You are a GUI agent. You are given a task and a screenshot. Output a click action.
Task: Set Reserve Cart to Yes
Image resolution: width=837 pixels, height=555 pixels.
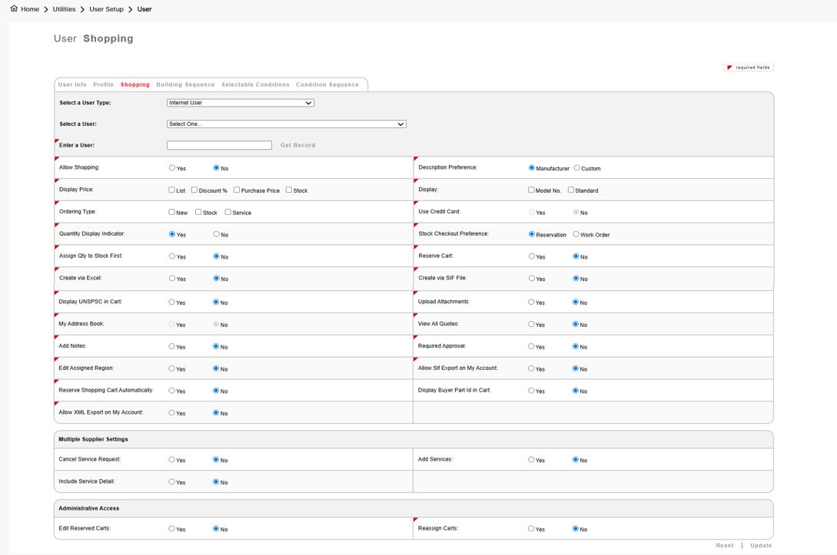[x=532, y=256]
